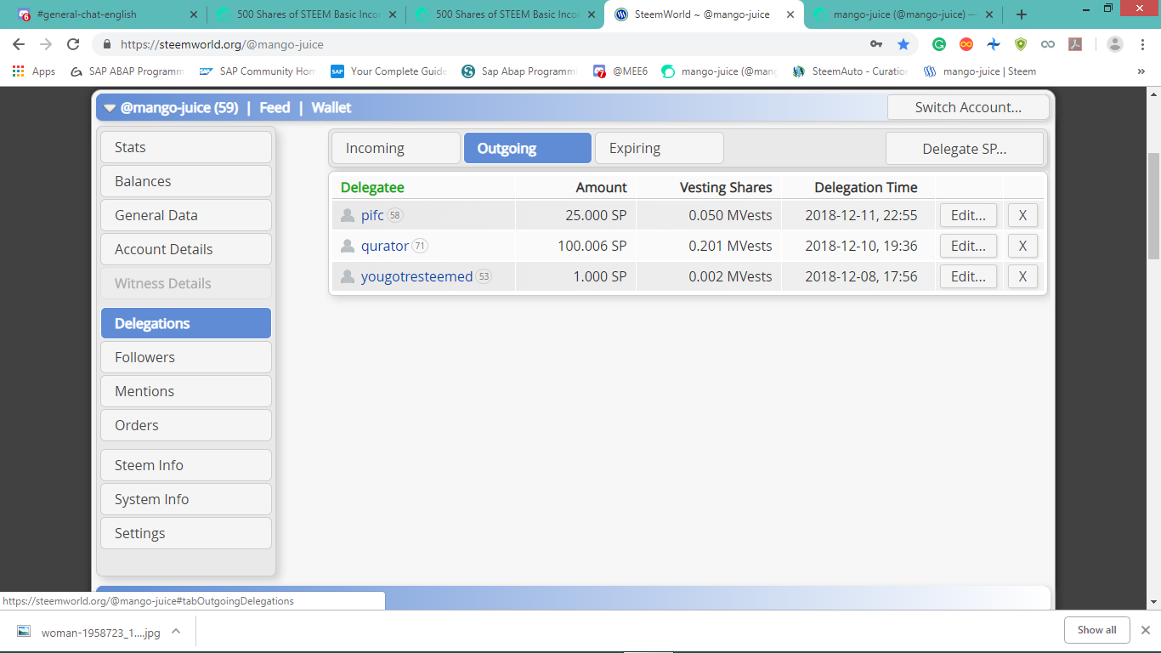The image size is (1161, 653).
Task: Open the Wallet link in the header
Action: [x=331, y=108]
